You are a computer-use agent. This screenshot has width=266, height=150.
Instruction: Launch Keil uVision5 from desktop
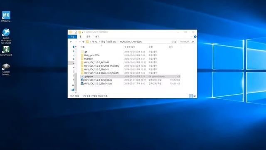tap(6, 51)
